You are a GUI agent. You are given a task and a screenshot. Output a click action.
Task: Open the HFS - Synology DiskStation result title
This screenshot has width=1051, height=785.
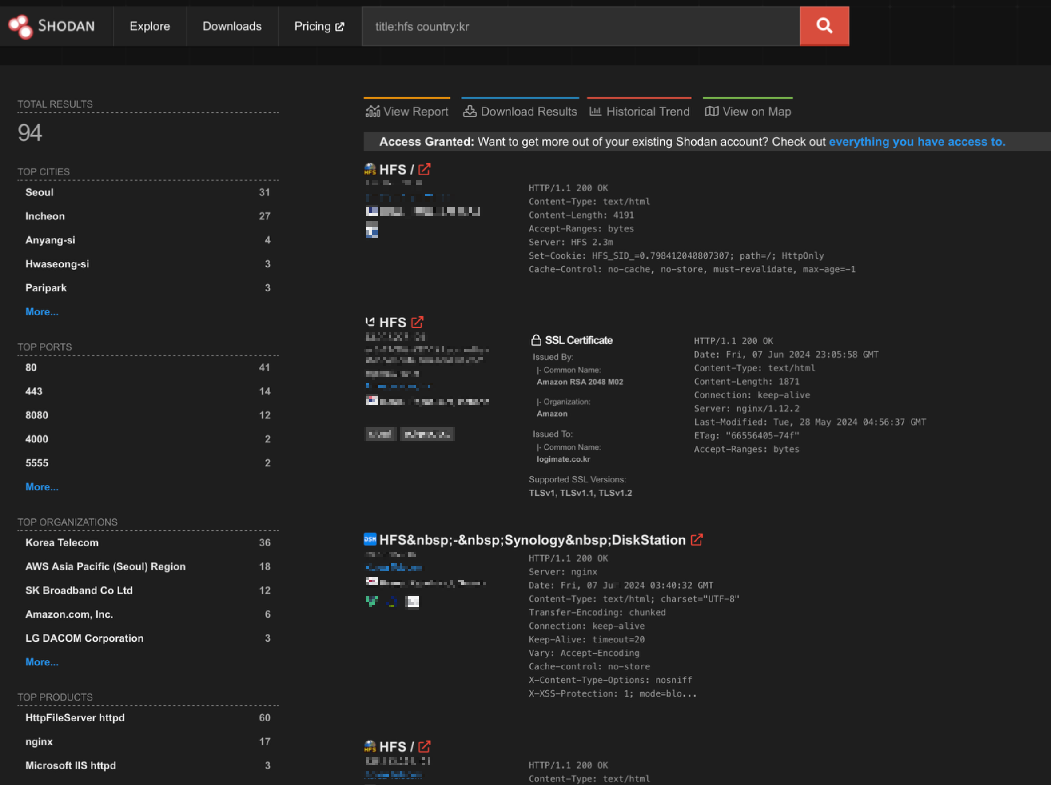click(532, 540)
